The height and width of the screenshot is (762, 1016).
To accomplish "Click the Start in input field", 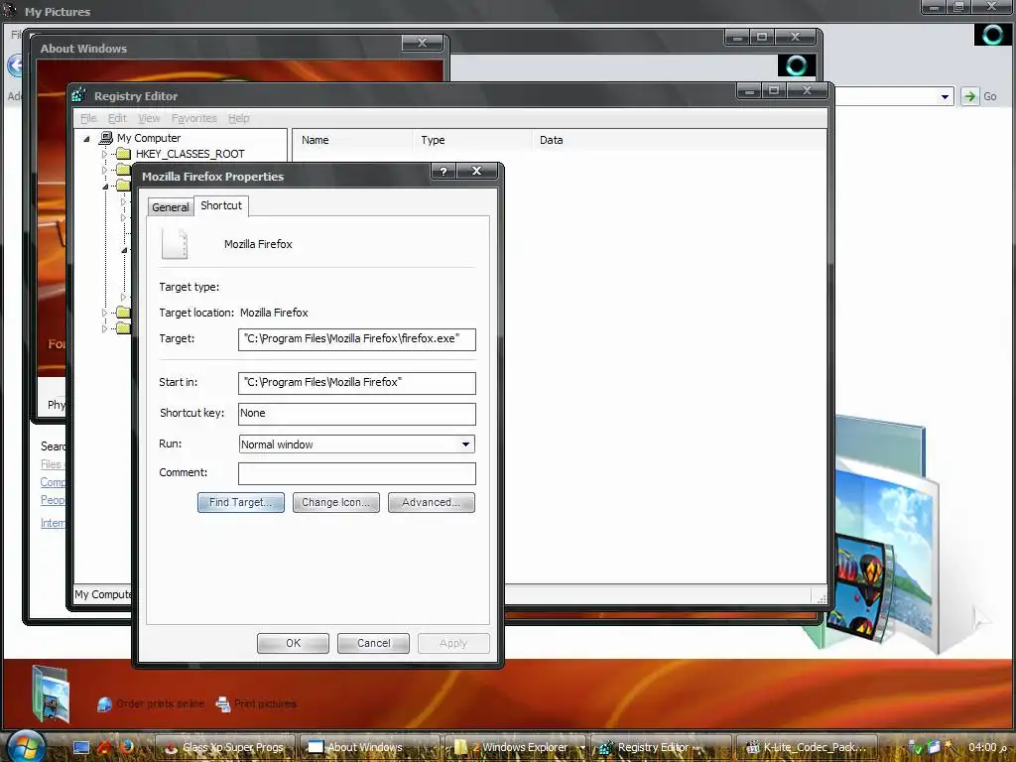I will [x=357, y=383].
